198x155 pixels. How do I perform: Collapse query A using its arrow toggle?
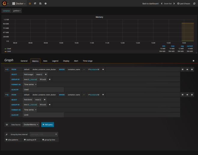tap(6, 69)
